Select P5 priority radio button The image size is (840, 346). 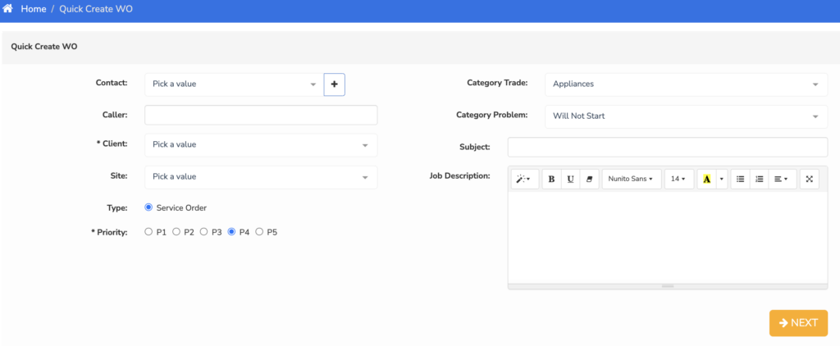[259, 232]
